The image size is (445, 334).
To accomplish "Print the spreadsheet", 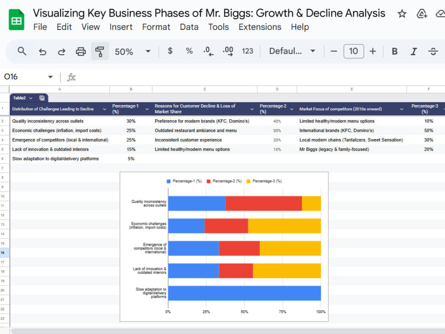I will [81, 51].
